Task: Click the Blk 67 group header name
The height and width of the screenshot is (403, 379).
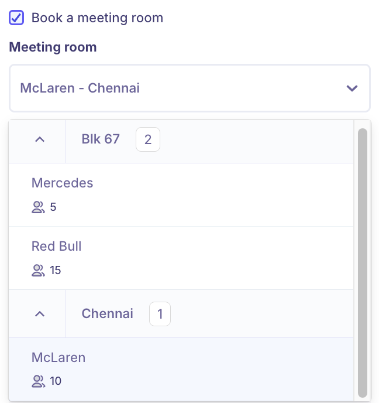Action: click(x=101, y=139)
